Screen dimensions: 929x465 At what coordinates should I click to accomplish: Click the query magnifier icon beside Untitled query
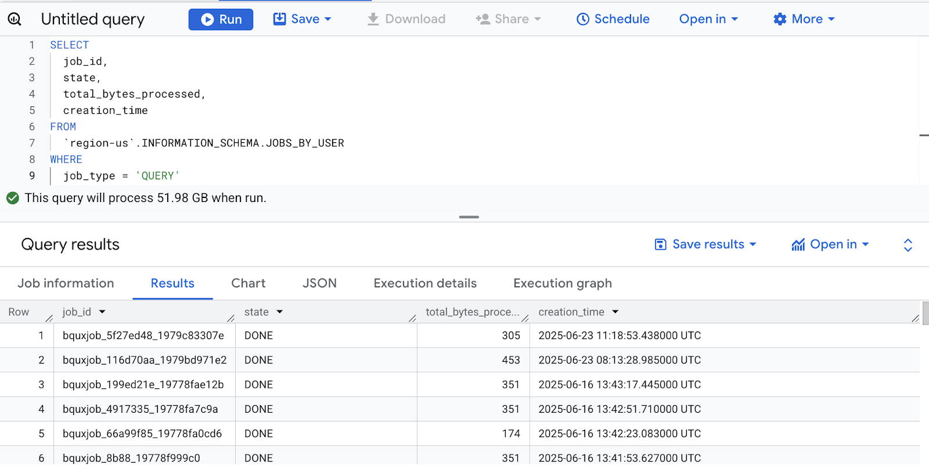point(15,19)
